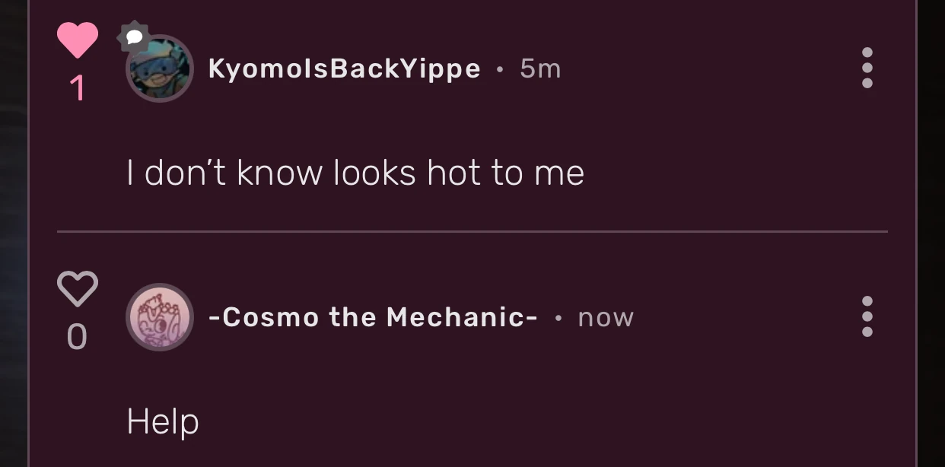This screenshot has height=467, width=945.
Task: Click the 5m timestamp on Kyomo's comment
Action: point(540,68)
